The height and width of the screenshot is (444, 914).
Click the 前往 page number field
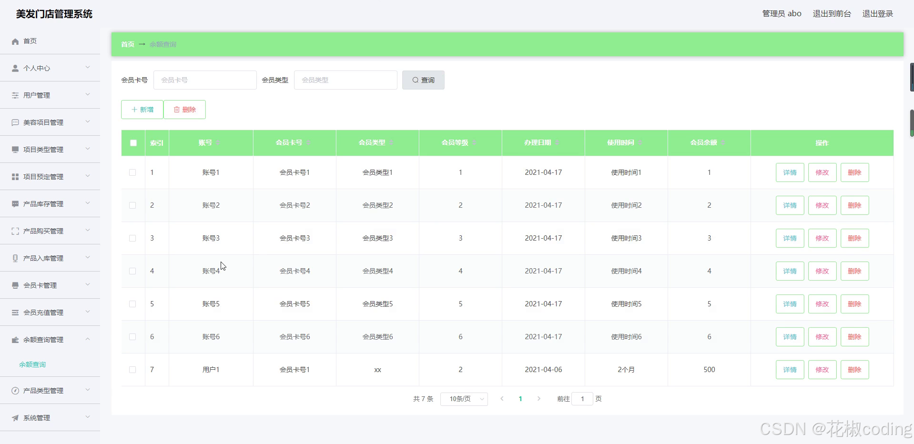point(582,399)
